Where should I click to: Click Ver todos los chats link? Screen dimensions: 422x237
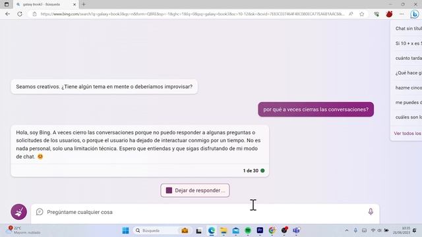(407, 133)
